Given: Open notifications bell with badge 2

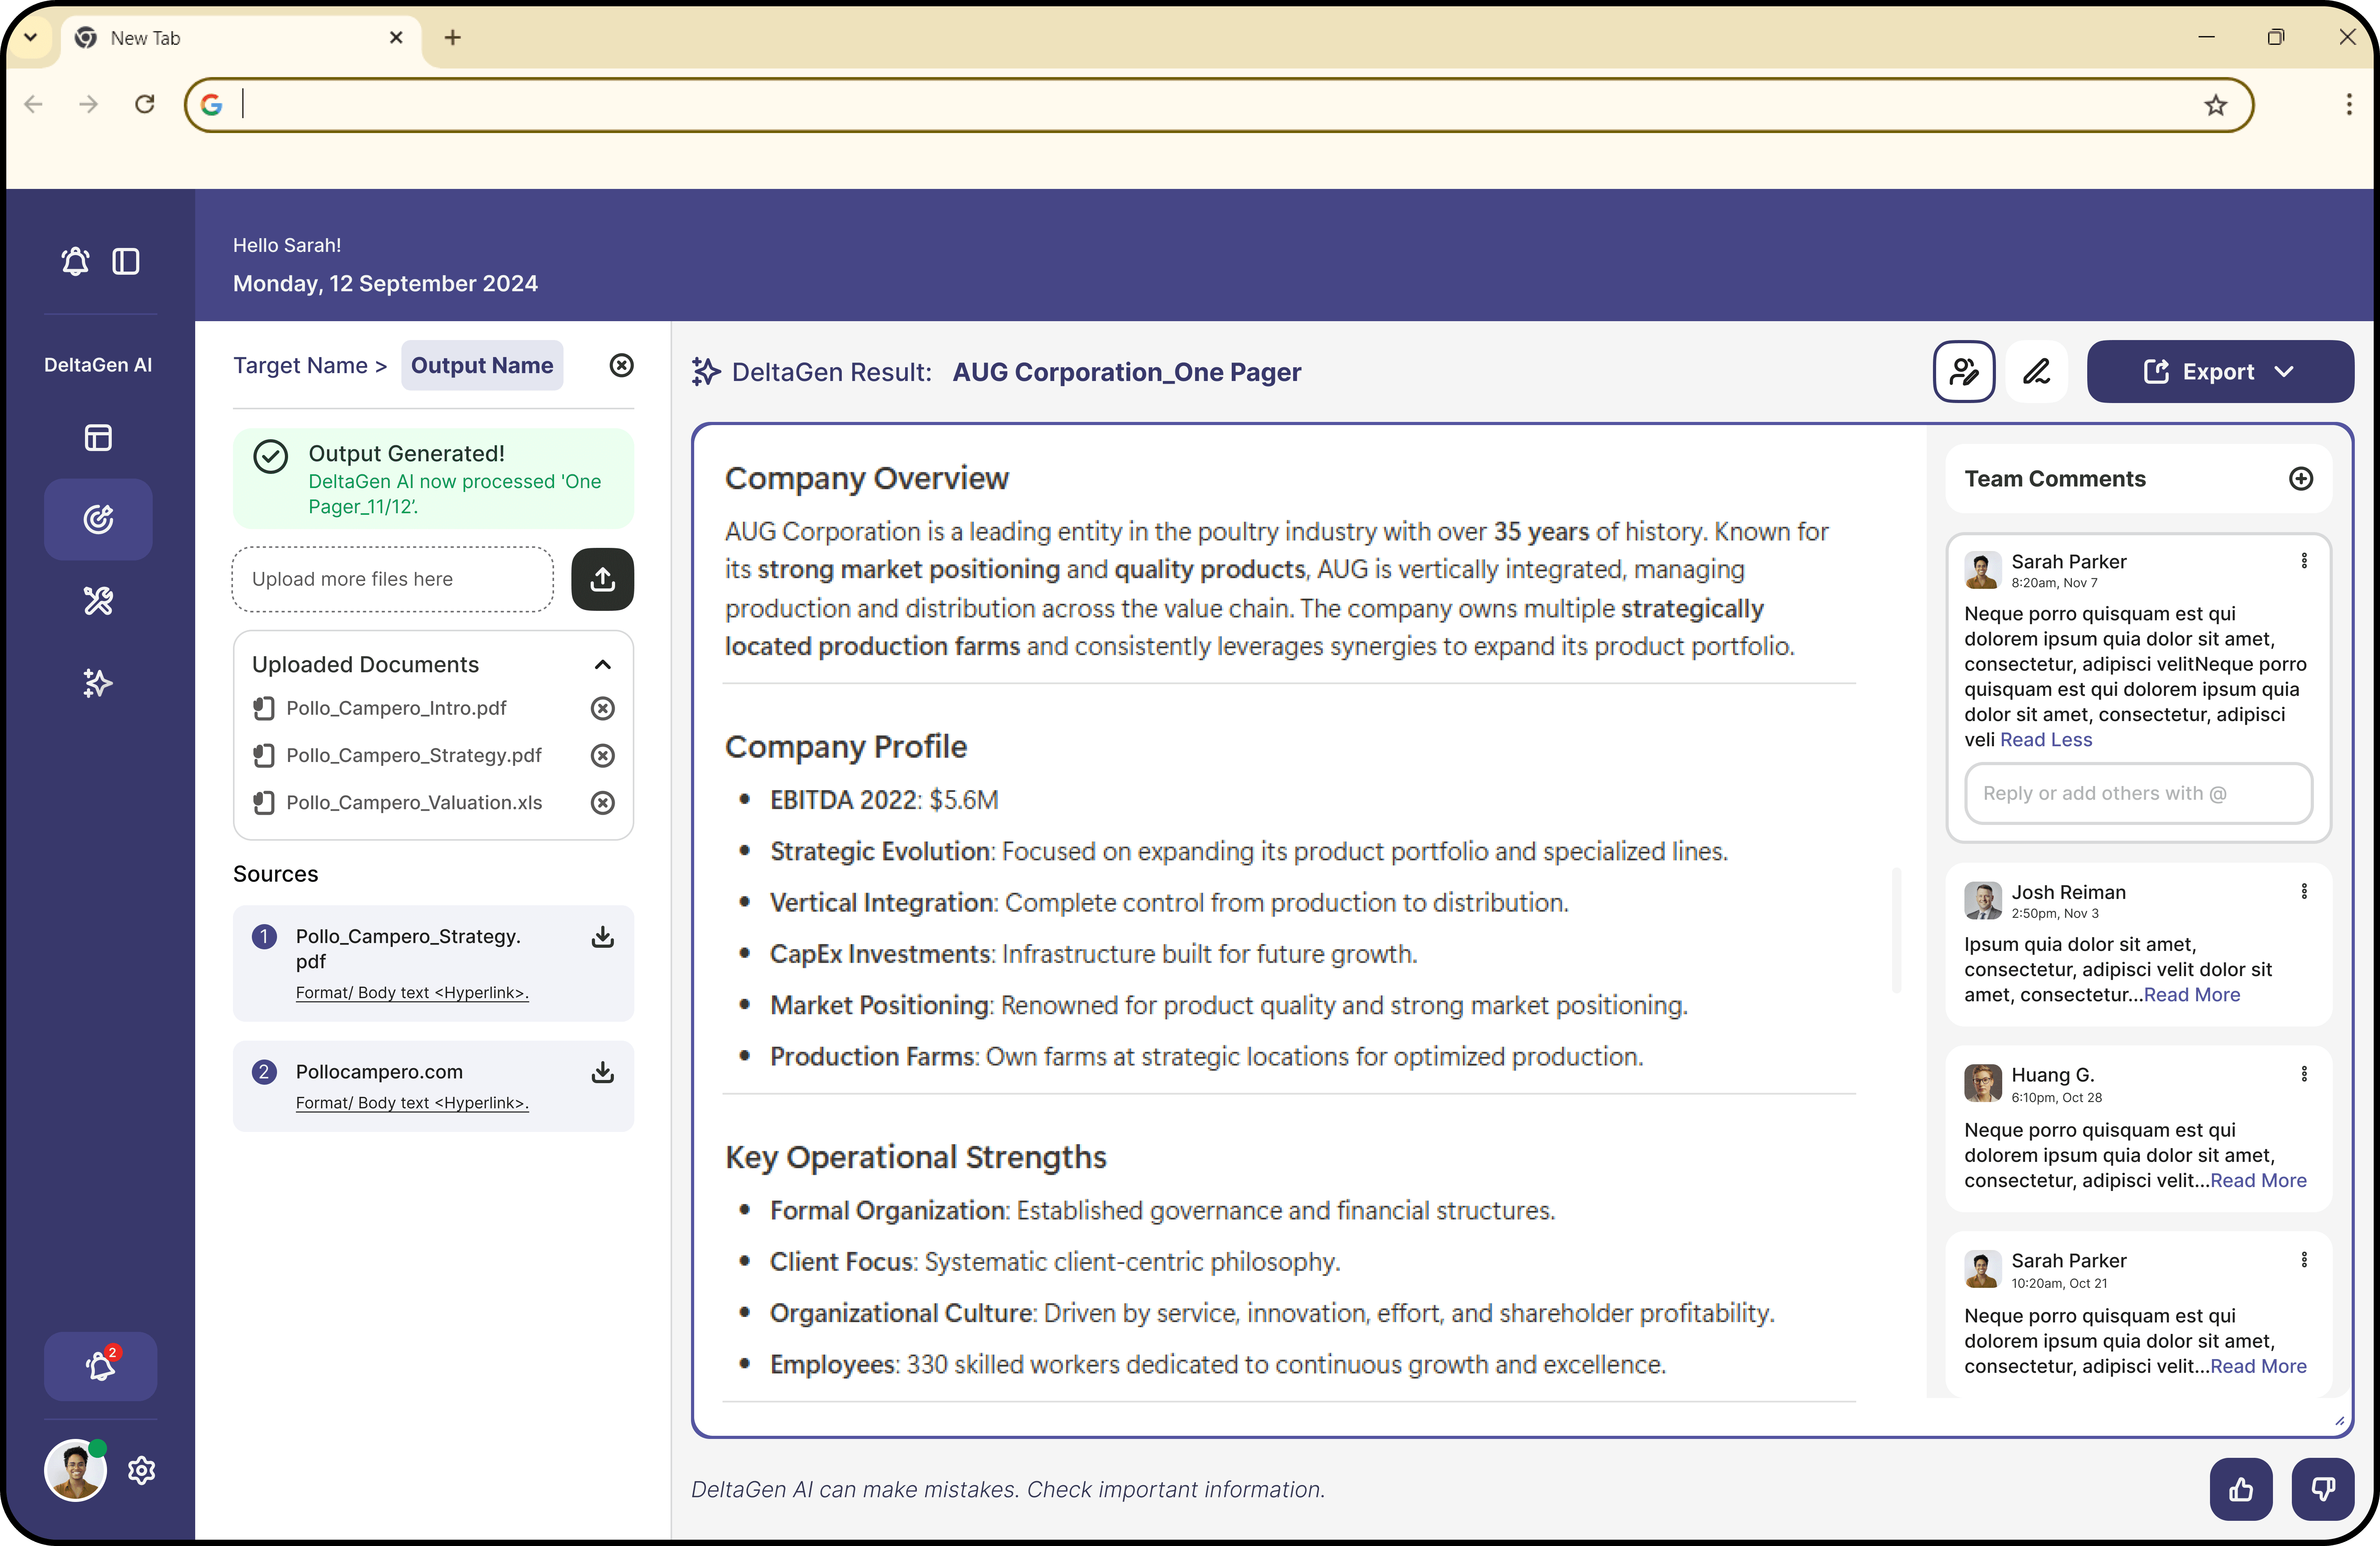Looking at the screenshot, I should [100, 1366].
